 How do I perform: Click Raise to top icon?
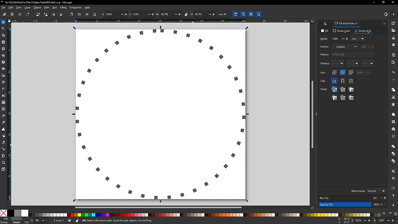(72, 14)
